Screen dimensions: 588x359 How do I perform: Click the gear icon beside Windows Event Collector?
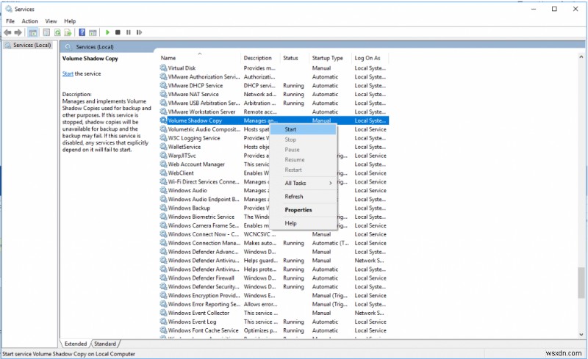[163, 313]
